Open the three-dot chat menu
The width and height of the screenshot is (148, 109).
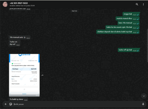pyautogui.click(x=143, y=4)
